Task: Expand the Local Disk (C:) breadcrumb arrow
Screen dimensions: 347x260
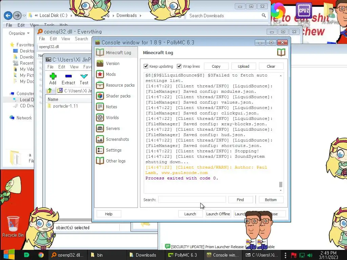Action: click(71, 16)
